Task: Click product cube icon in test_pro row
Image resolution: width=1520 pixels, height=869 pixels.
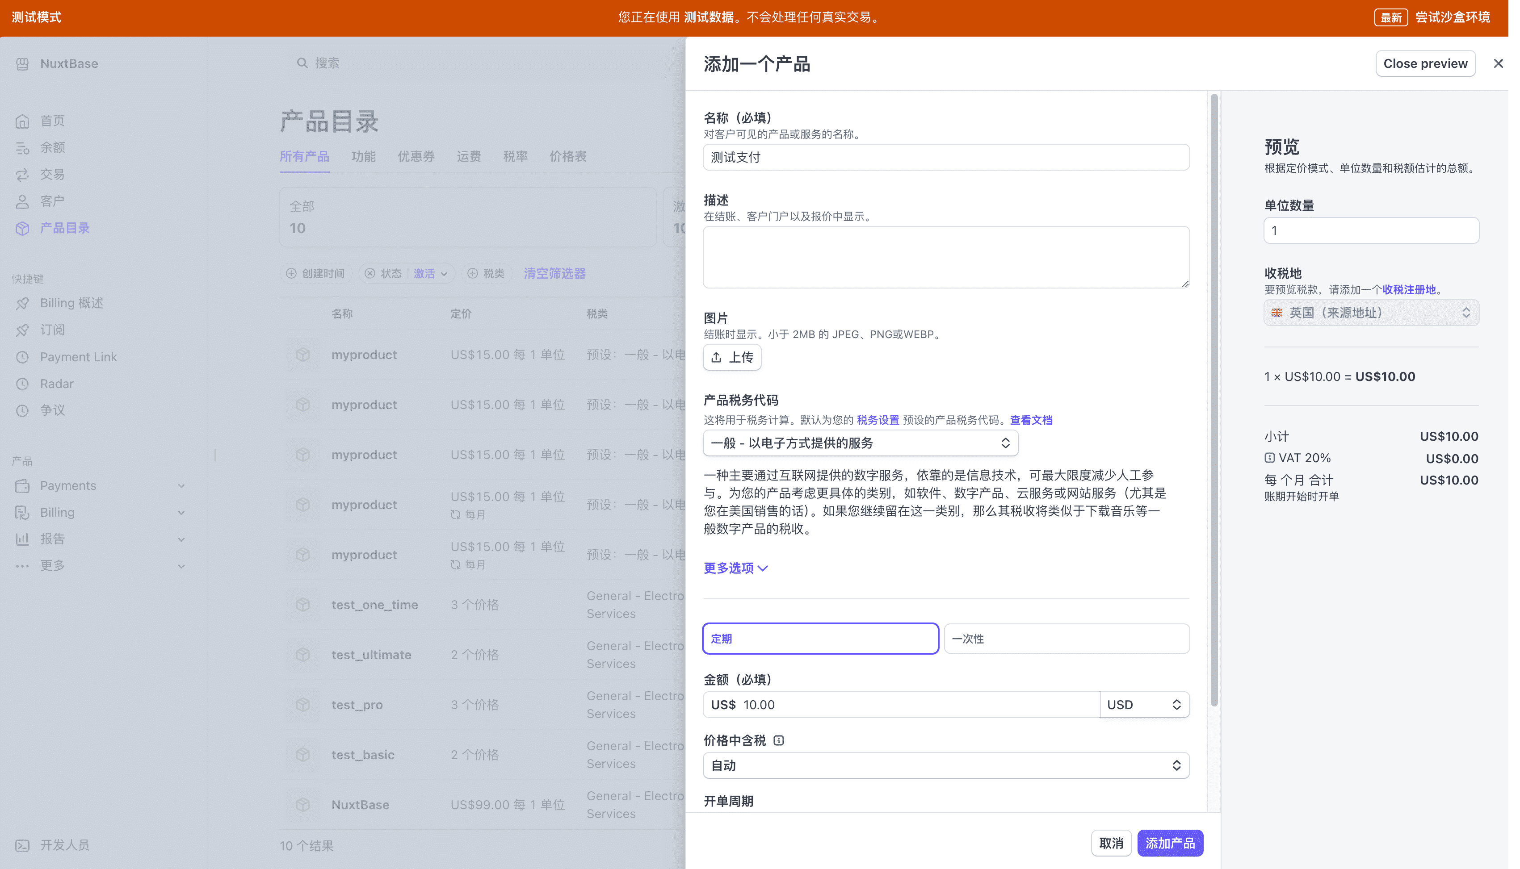Action: coord(303,704)
